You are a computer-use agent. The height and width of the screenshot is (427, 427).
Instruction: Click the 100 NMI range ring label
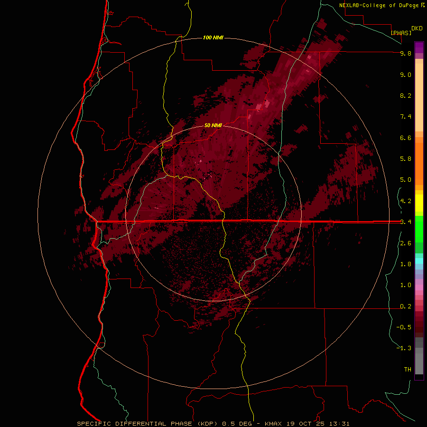click(x=213, y=37)
